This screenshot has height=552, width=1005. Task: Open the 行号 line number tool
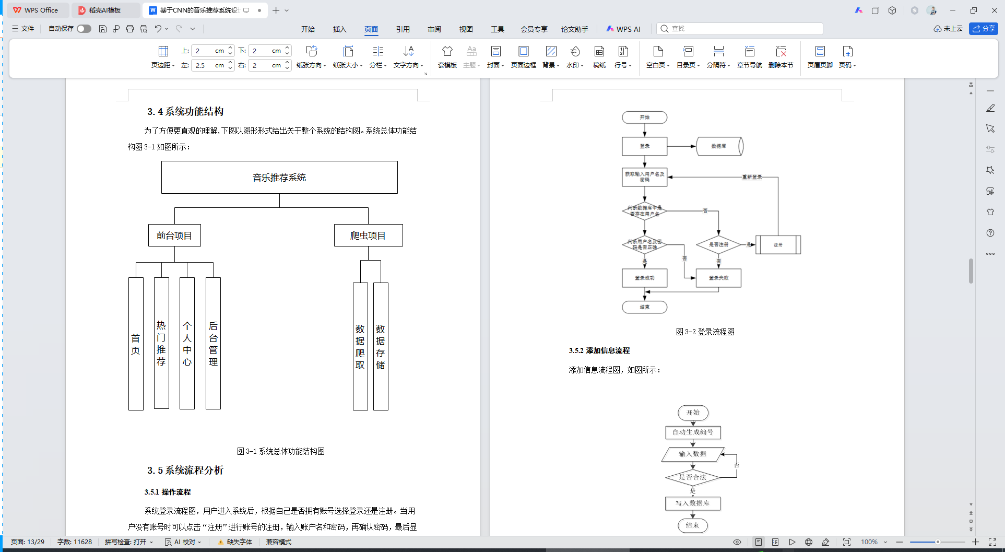(x=623, y=57)
